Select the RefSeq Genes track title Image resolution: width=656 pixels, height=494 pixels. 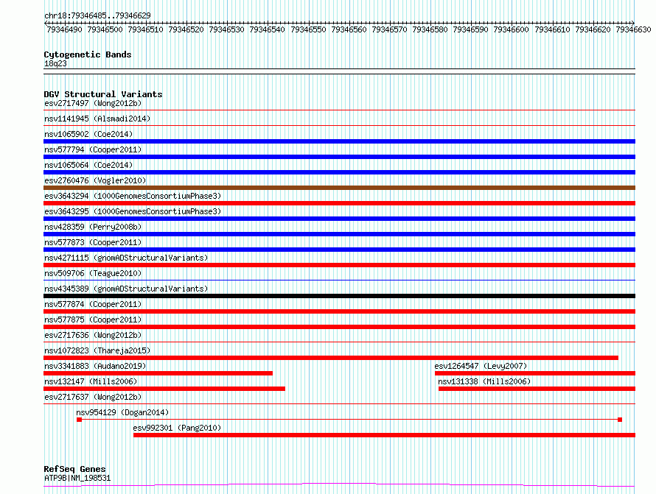point(74,469)
